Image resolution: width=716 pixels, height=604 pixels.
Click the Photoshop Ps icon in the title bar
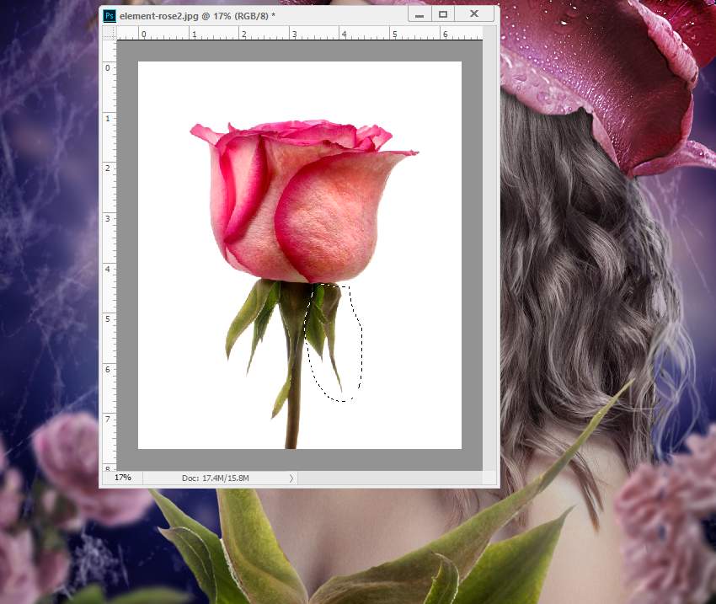coord(110,15)
